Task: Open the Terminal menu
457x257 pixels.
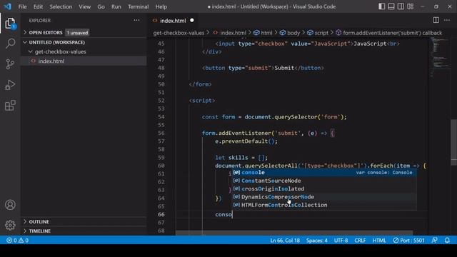Action: (138, 6)
